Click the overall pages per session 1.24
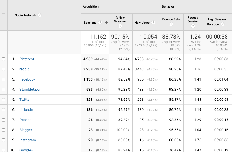This screenshot has width=232, height=152. point(195,37)
